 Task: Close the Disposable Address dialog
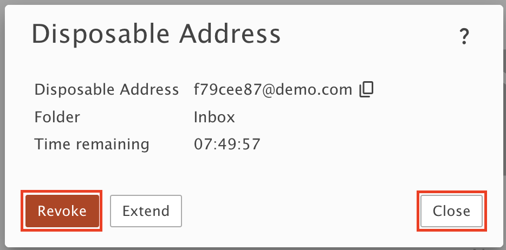tap(451, 211)
